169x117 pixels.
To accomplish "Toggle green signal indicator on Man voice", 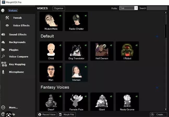I will 60,67.
